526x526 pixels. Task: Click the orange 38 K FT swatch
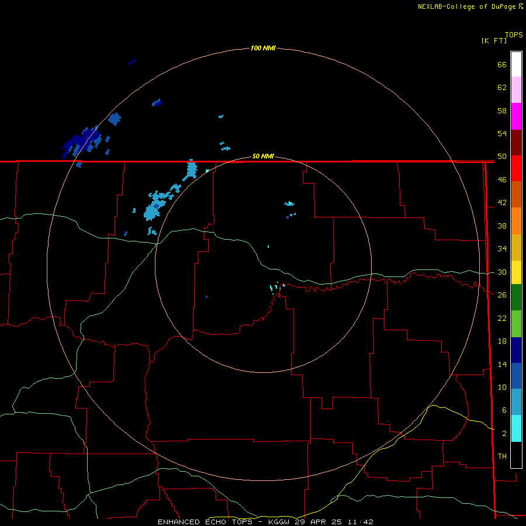[x=516, y=221]
